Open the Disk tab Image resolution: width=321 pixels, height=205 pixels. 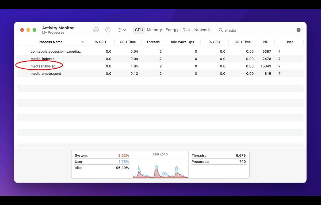click(186, 30)
